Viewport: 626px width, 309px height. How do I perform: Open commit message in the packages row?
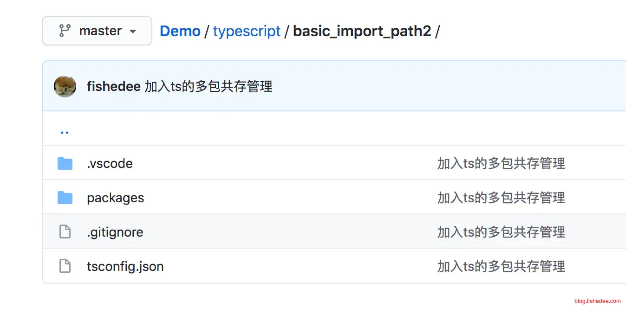tap(501, 198)
